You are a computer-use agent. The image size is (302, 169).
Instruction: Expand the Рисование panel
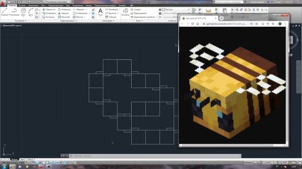pos(21,21)
